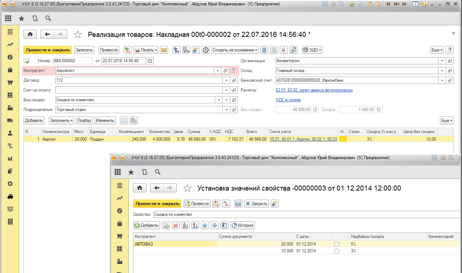This screenshot has height=273, width=462.
Task: Focus the Номер input field
Action: [x=73, y=61]
